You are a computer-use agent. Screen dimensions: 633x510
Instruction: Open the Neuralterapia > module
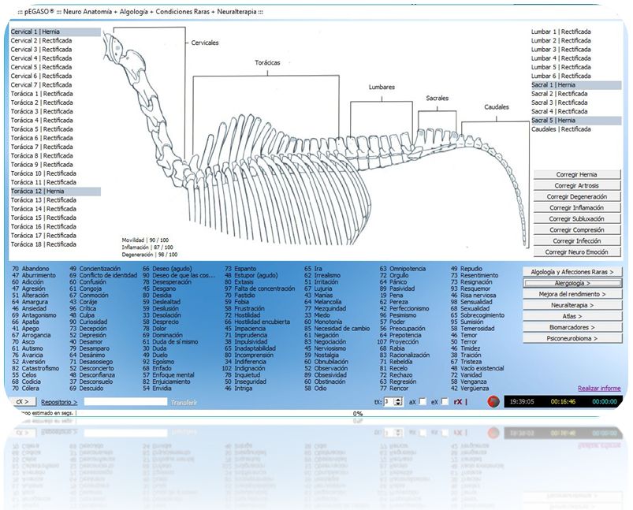572,305
